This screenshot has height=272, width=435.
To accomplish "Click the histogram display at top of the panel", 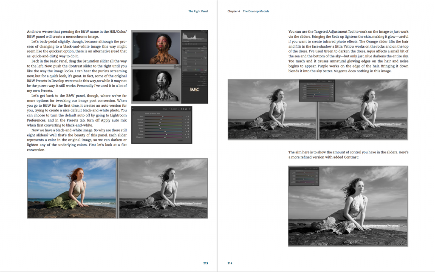I will click(x=195, y=36).
